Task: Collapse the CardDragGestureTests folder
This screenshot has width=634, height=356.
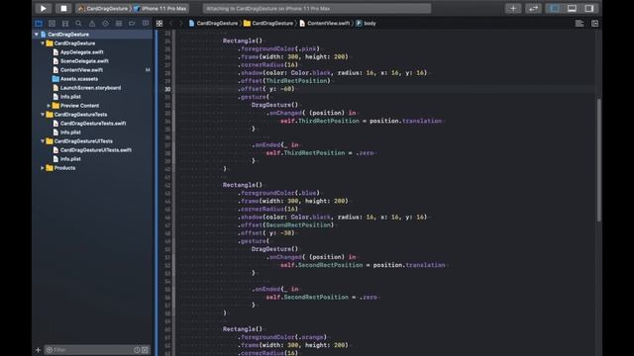Action: point(43,115)
